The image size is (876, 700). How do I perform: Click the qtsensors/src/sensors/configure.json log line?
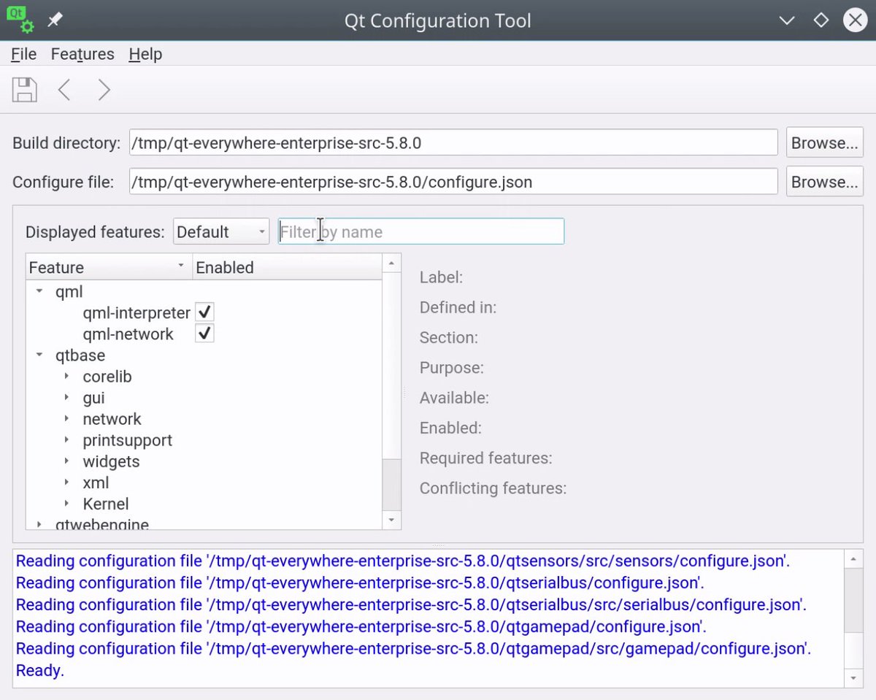[x=402, y=561]
